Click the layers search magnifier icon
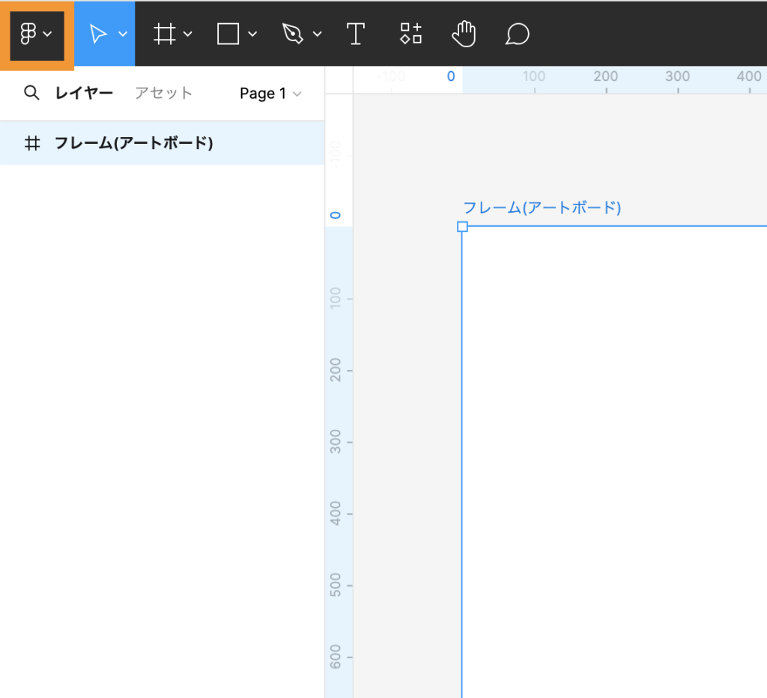This screenshot has height=698, width=767. tap(31, 93)
